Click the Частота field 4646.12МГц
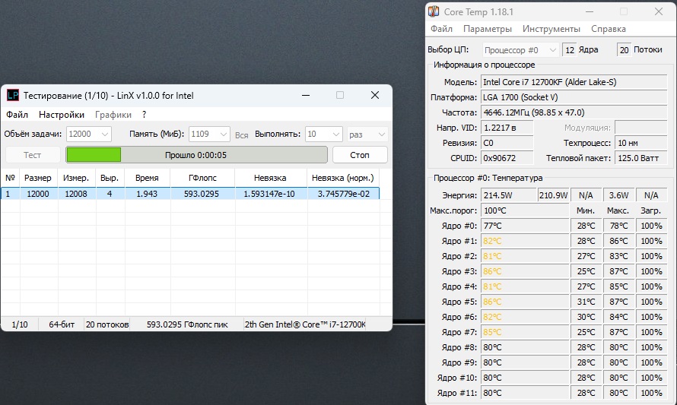 click(574, 112)
